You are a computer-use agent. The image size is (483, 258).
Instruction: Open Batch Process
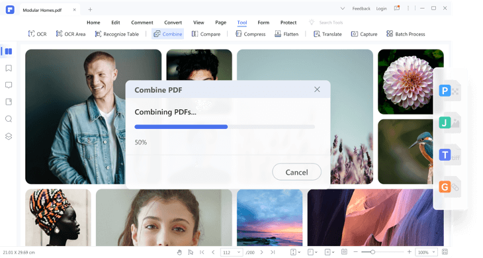click(x=406, y=34)
